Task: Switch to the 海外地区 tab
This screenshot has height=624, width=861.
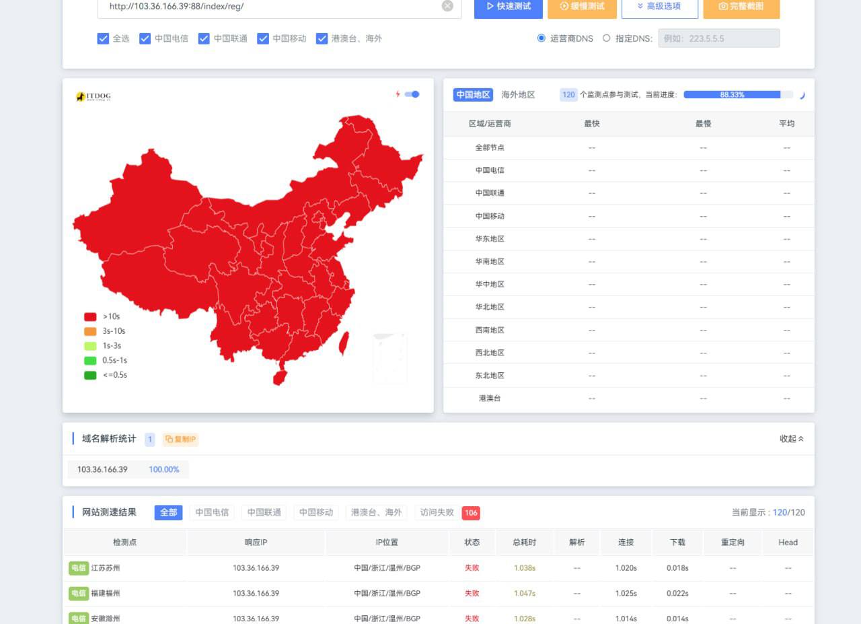Action: [518, 95]
